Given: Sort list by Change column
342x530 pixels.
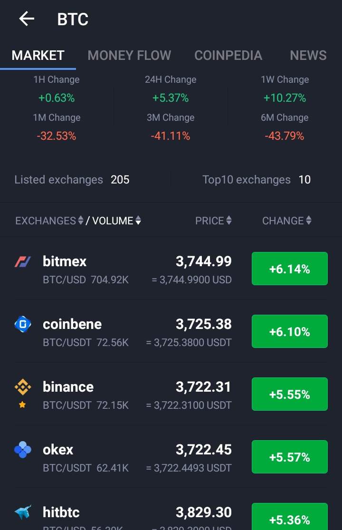Looking at the screenshot, I should (287, 221).
